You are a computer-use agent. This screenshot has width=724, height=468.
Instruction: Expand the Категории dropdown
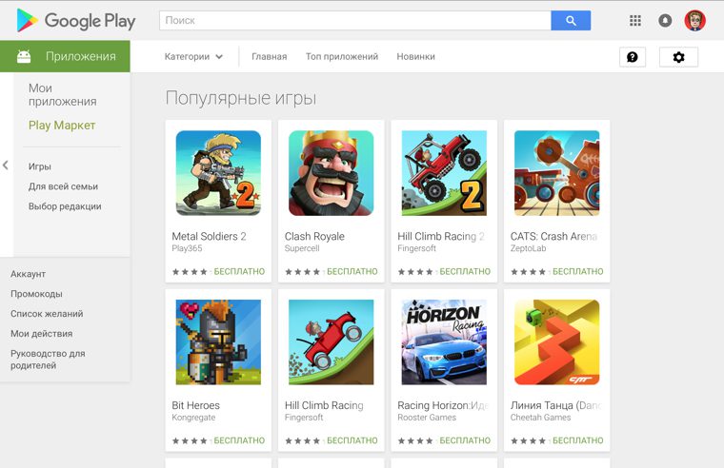pyautogui.click(x=194, y=57)
